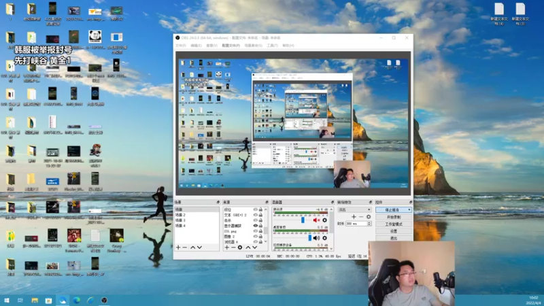
Task: Move the selected scene down in Scenes panel
Action: (x=199, y=248)
